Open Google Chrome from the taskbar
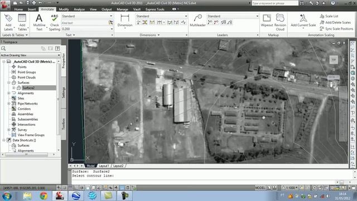This screenshot has height=201, width=357. click(44, 196)
